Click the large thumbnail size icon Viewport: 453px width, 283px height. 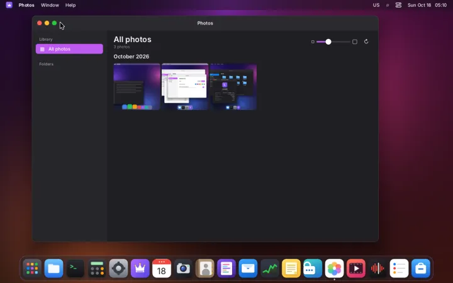click(355, 42)
